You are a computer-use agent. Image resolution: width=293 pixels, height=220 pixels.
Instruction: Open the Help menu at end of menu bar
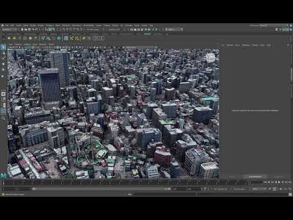pyautogui.click(x=151, y=26)
